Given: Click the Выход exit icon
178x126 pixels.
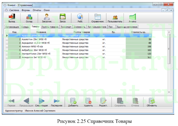Looking at the screenshot, I should pyautogui.click(x=12, y=18).
